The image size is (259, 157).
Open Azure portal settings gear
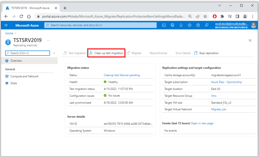[x=189, y=25]
